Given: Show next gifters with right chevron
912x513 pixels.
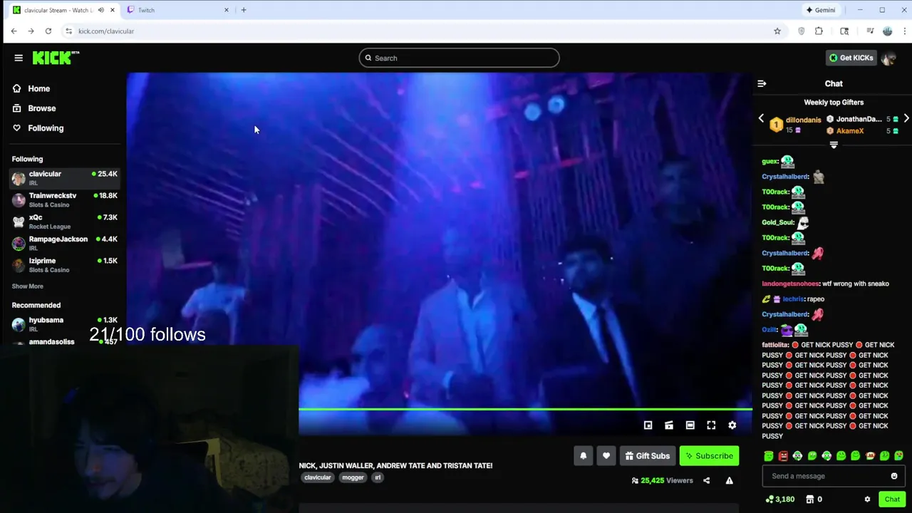Looking at the screenshot, I should click(906, 118).
